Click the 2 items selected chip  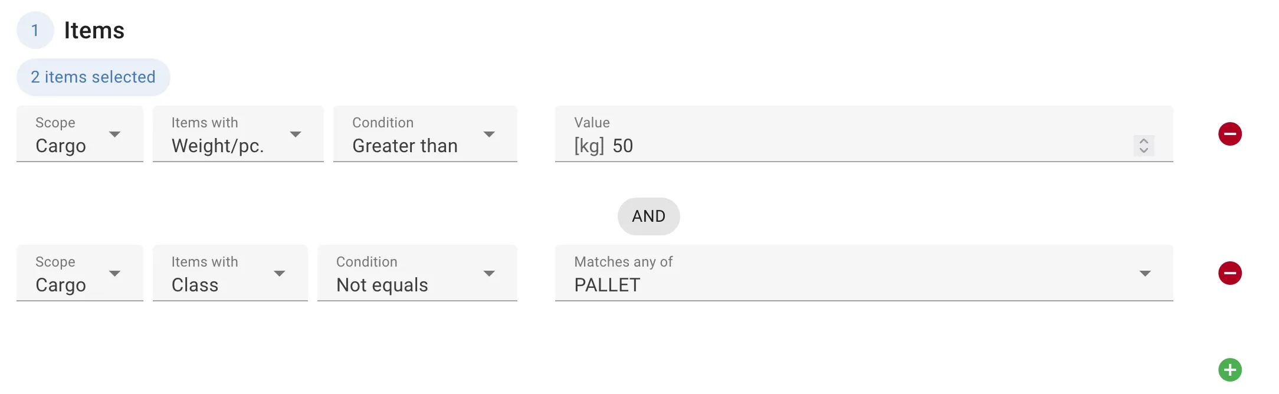93,77
